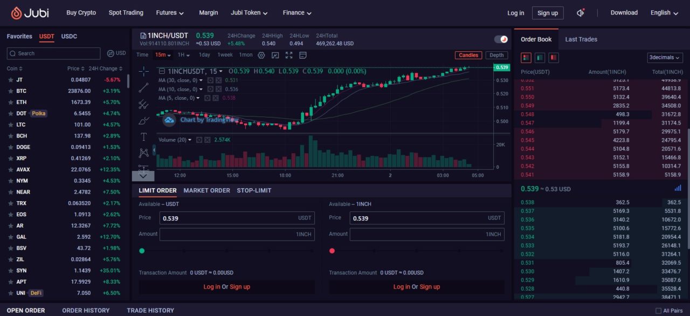Select the pitchfork drawing tool
Viewport: 690px width, 316px height.
point(143,104)
